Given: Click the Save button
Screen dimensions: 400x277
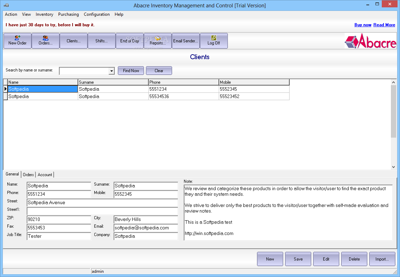Looking at the screenshot, I should click(298, 259).
